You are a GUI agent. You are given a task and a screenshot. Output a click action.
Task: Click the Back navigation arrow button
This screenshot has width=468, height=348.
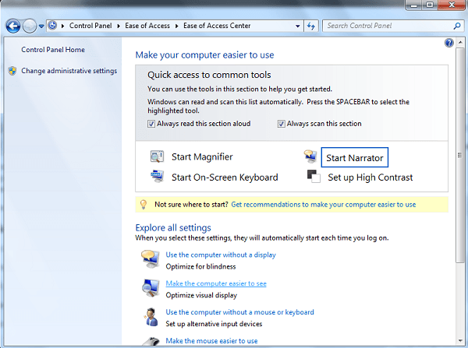coord(12,26)
